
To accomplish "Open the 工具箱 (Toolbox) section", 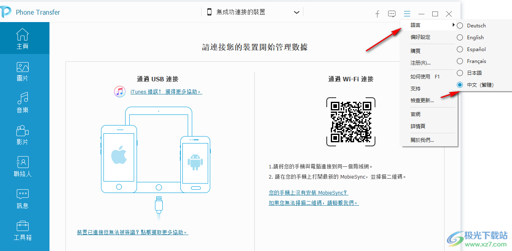I will (x=22, y=230).
